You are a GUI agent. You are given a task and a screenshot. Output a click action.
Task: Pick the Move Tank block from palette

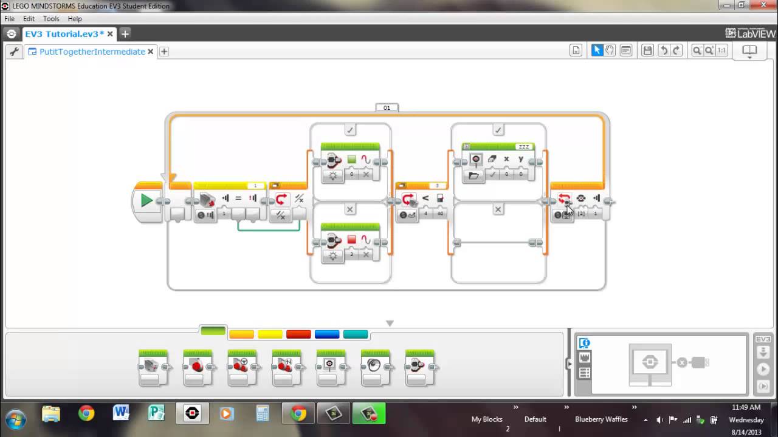[286, 368]
